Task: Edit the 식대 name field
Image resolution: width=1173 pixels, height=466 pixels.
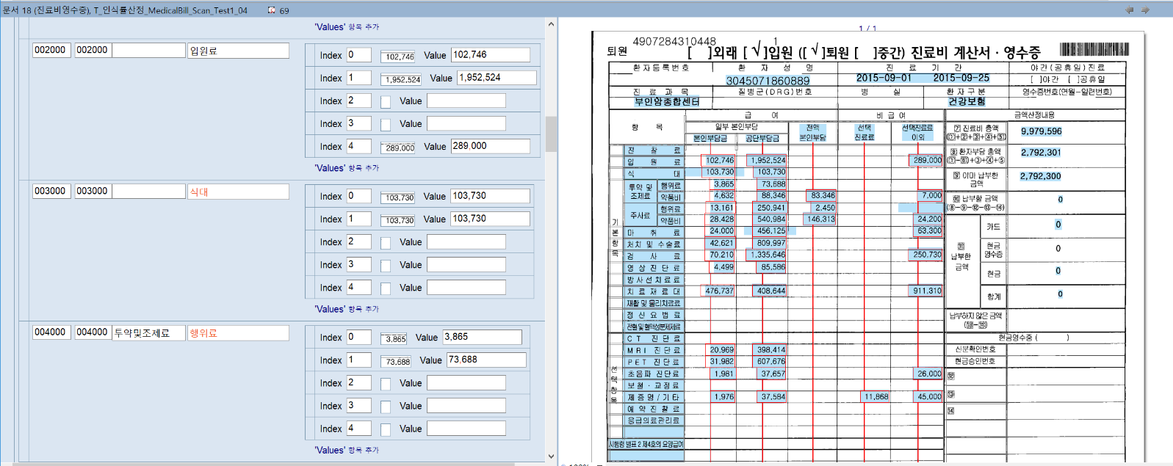Action: [239, 192]
